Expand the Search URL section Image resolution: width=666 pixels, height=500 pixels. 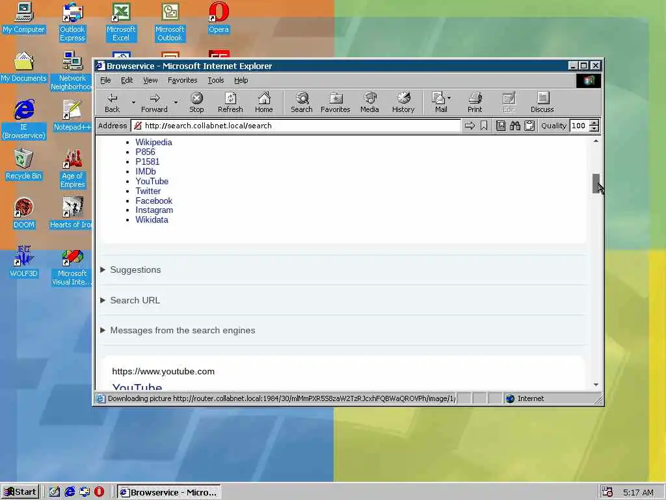click(x=130, y=300)
